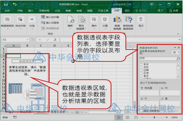Screen dimensions: 183x121
Task: Click the ribbon display options icon
Action: click(x=152, y=4)
